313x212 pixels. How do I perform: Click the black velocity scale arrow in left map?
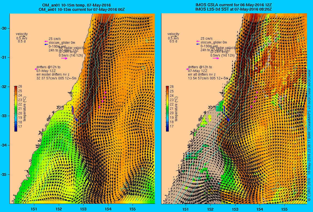(x=23, y=36)
